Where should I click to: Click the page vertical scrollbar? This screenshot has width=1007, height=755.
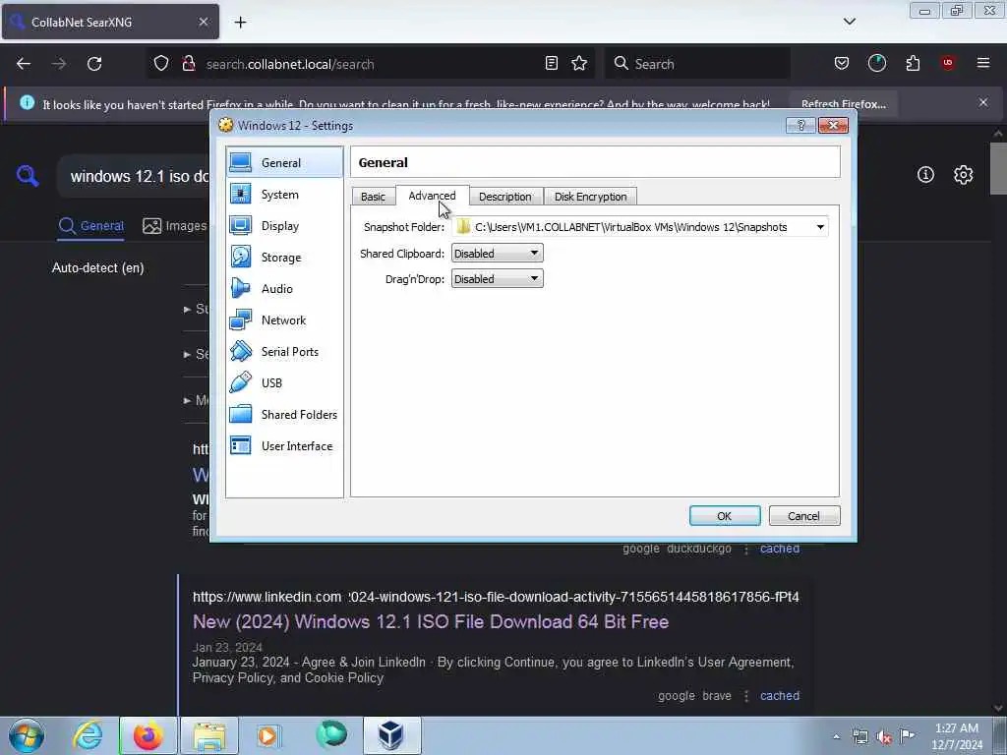(x=997, y=169)
